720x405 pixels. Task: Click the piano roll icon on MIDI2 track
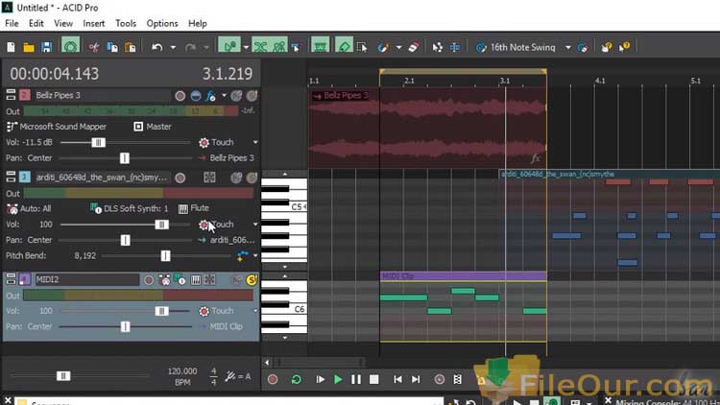196,279
